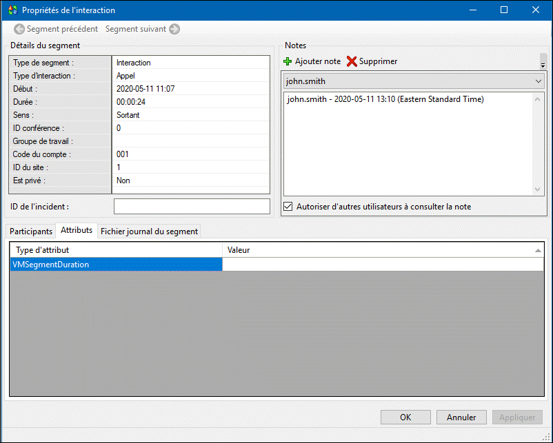The image size is (553, 443).
Task: Switch to the Participants tab
Action: pyautogui.click(x=31, y=231)
